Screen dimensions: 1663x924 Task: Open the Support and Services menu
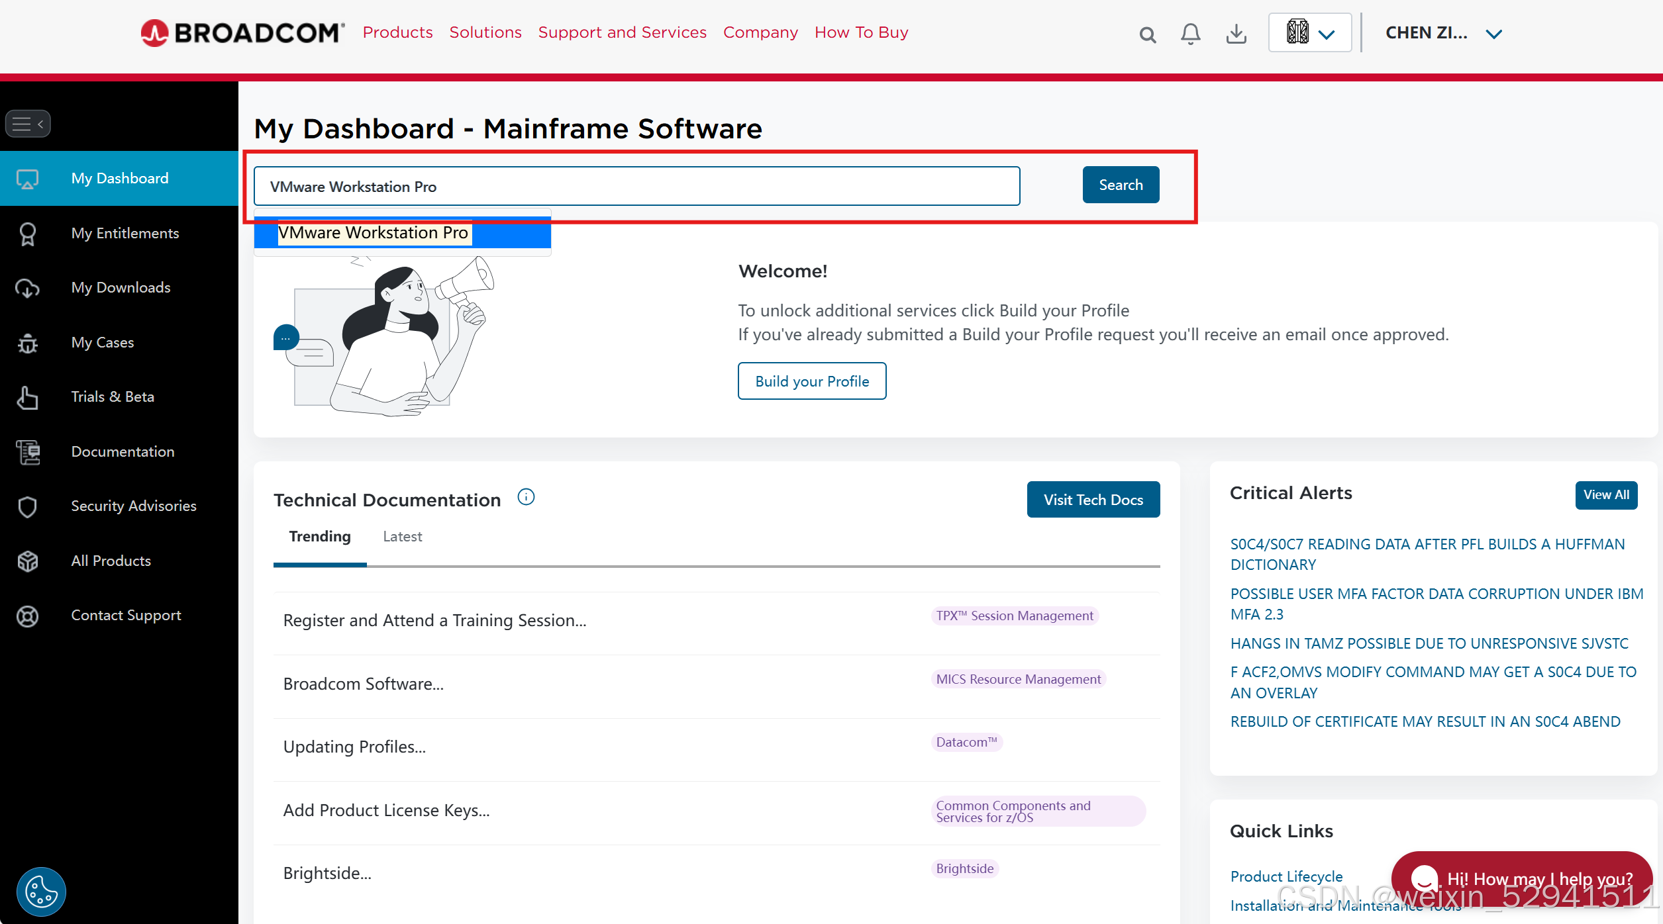[x=622, y=32]
